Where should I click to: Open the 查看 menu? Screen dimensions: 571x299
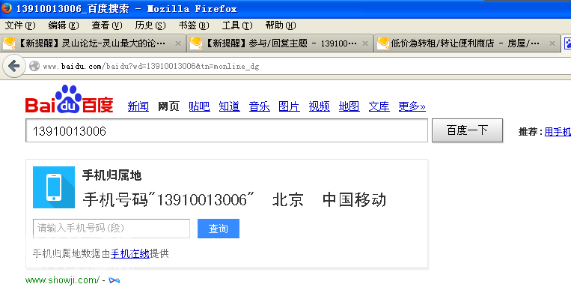tap(107, 25)
